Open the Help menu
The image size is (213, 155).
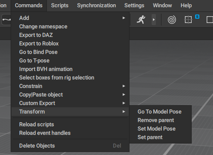(186, 6)
